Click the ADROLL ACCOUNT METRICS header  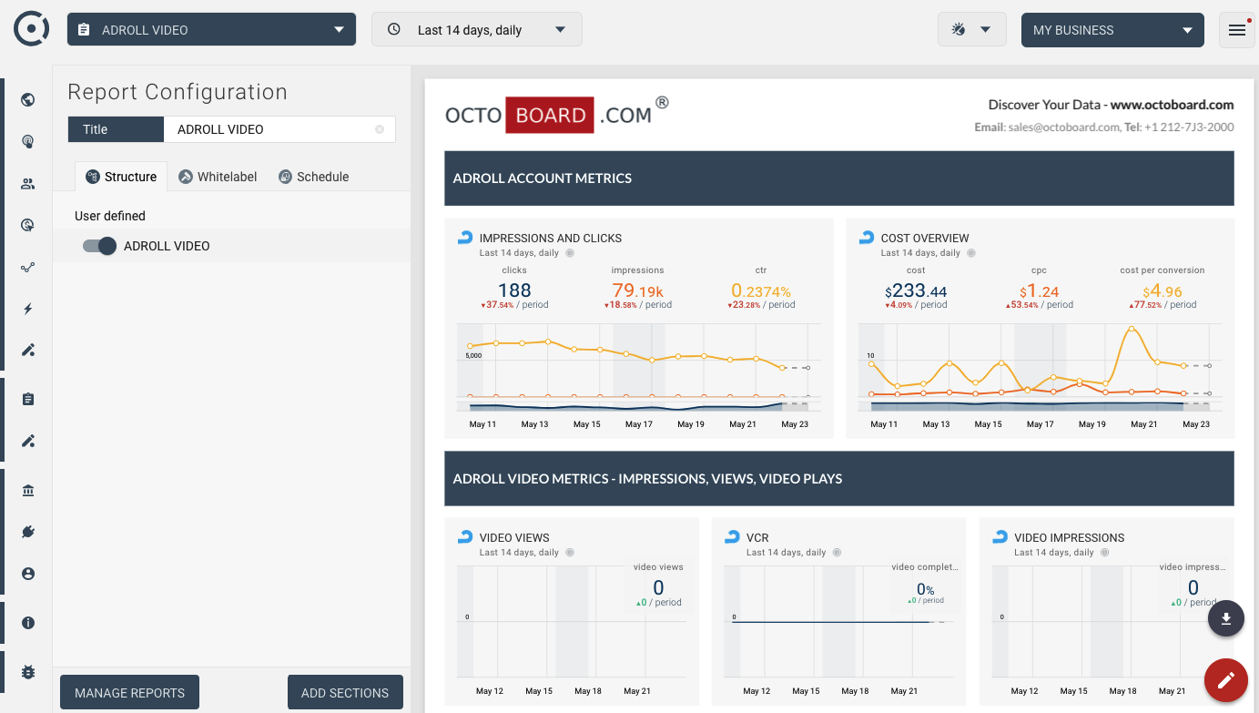tap(839, 178)
